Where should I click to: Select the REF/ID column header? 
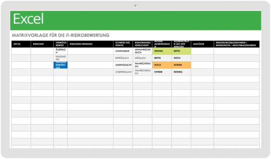click(21, 44)
